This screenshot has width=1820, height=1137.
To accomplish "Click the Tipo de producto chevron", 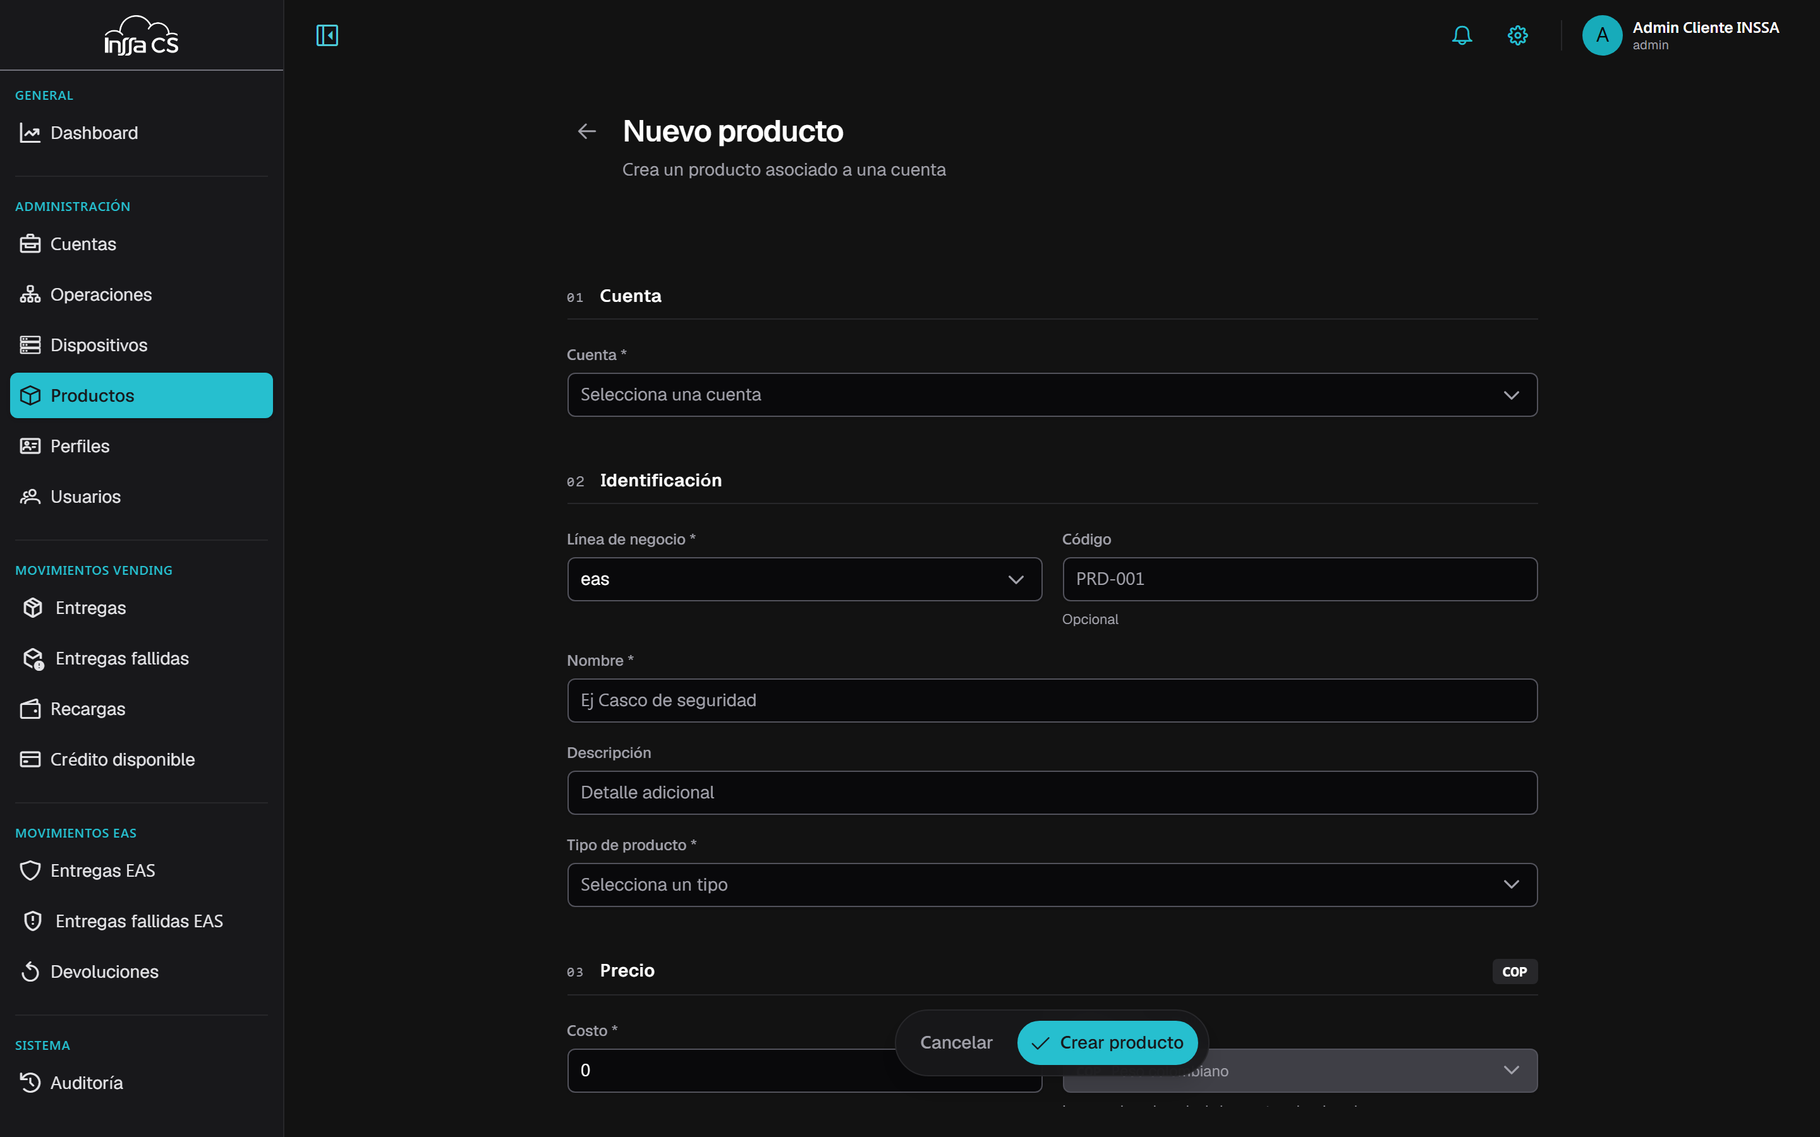I will [1511, 884].
